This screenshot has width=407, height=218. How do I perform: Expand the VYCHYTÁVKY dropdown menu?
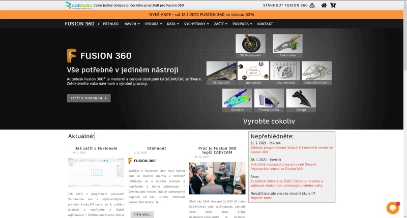(x=196, y=24)
